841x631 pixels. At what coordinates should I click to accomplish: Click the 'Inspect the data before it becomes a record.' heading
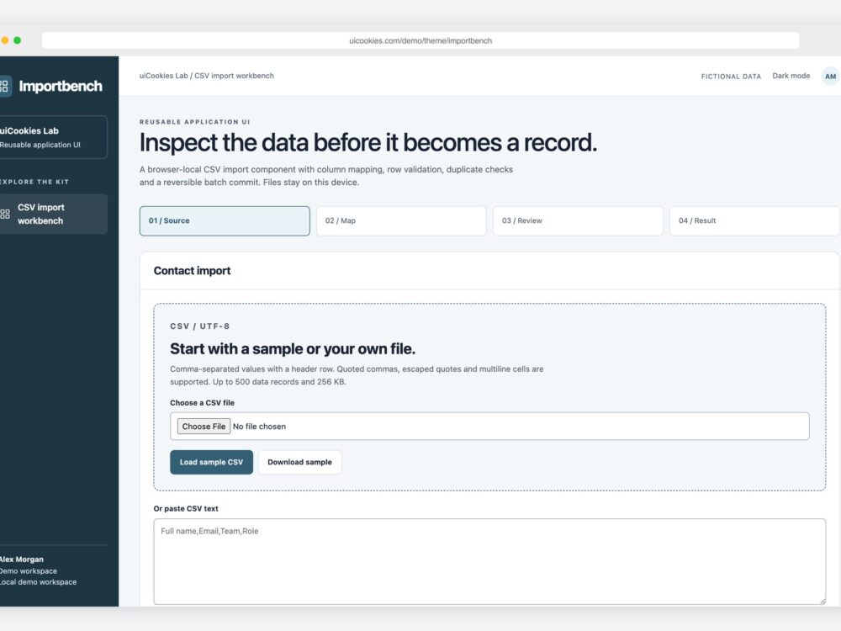coord(368,143)
